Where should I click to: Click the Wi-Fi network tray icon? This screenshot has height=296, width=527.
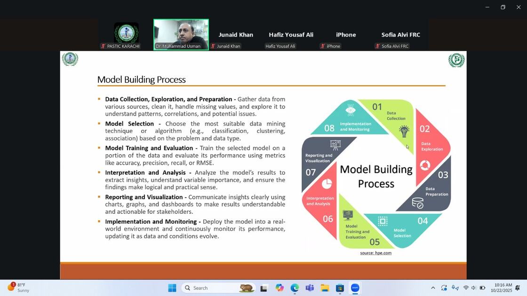pos(466,288)
